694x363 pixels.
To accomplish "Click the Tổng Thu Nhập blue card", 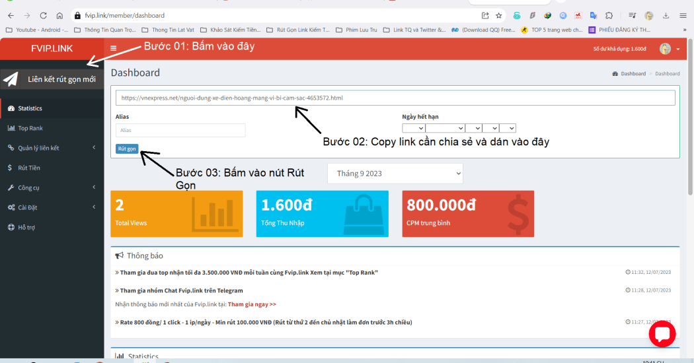I will (323, 214).
